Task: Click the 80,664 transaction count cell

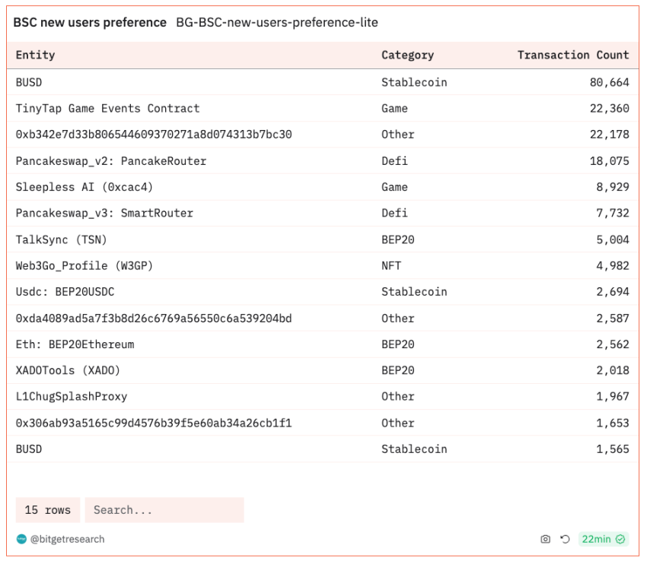Action: [x=609, y=82]
